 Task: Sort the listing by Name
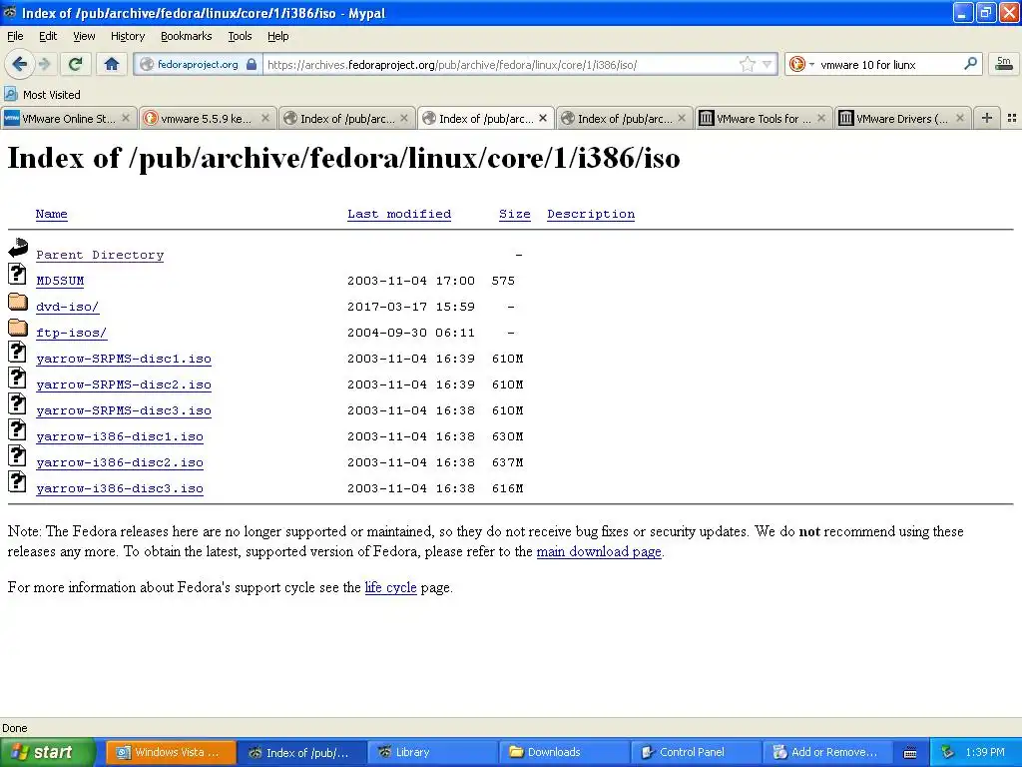pos(52,214)
